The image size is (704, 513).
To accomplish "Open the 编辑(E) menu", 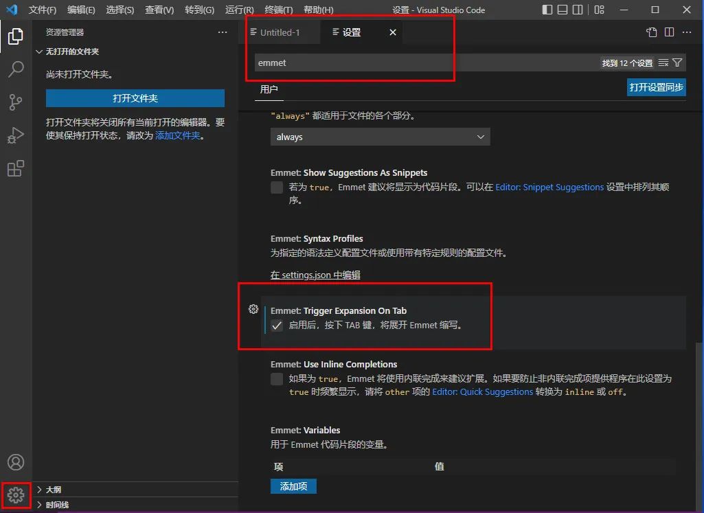I will point(81,10).
